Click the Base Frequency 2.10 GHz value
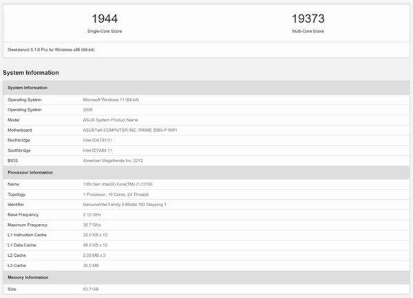 tap(92, 215)
